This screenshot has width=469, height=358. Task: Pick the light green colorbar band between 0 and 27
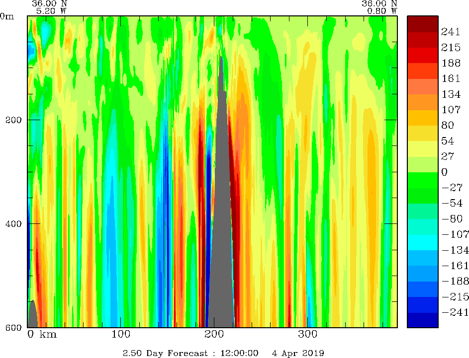(423, 164)
